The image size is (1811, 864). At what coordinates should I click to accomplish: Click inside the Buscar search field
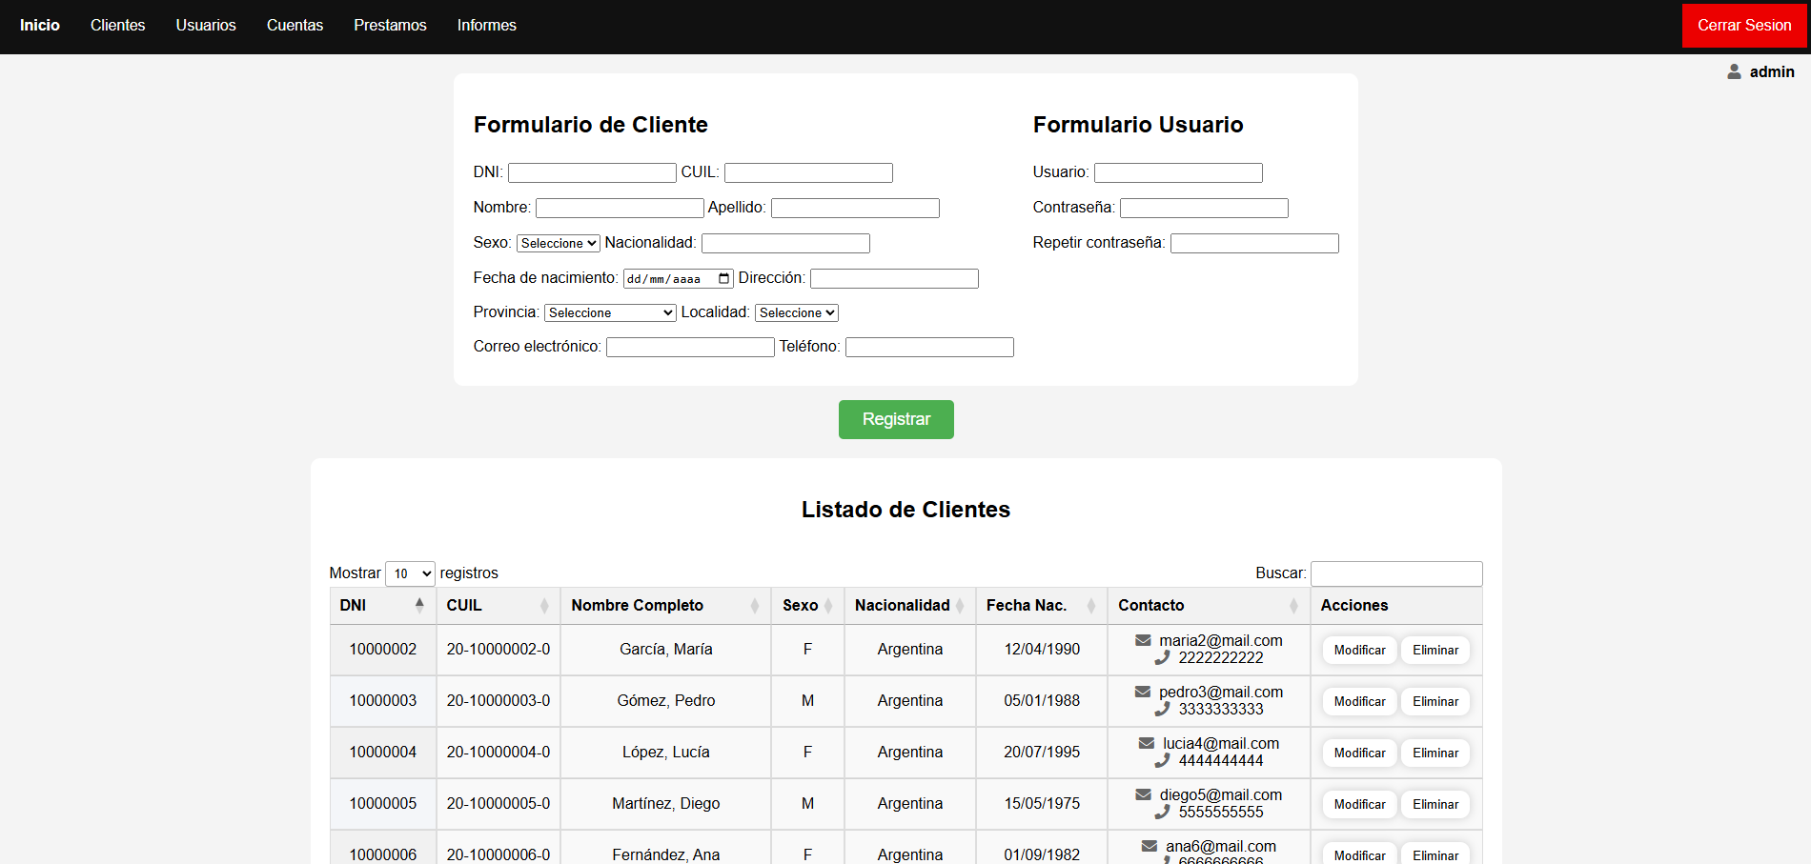(x=1395, y=573)
